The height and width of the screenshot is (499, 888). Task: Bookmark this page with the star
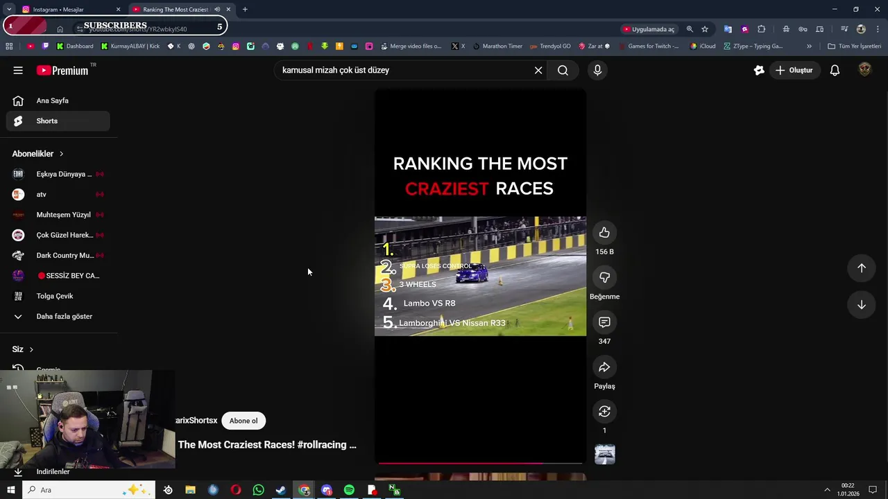pos(705,29)
